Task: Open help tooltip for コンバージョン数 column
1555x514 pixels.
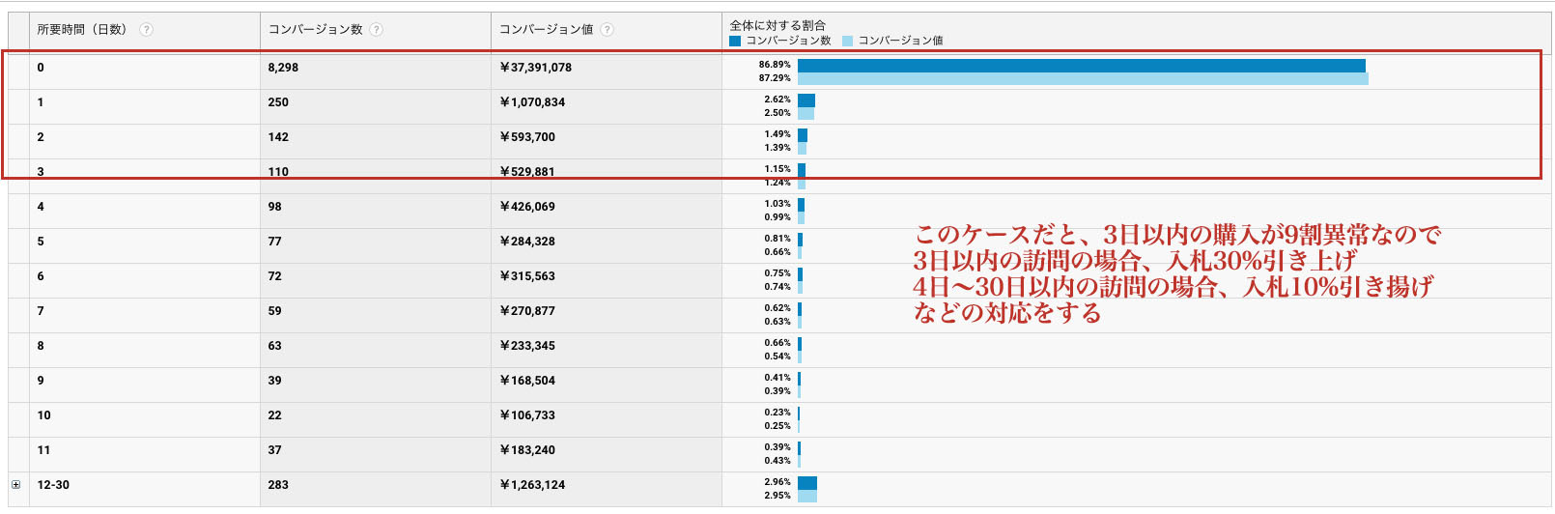Action: pos(377,30)
